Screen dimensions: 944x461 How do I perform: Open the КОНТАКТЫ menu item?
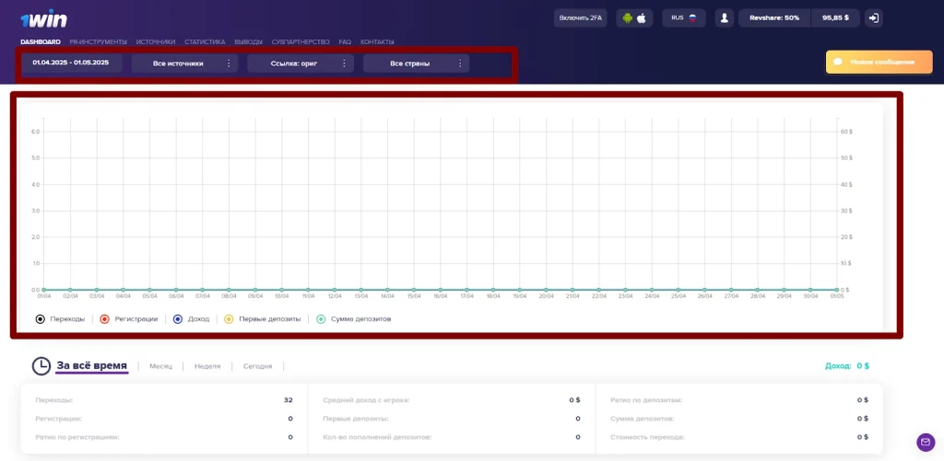[377, 42]
